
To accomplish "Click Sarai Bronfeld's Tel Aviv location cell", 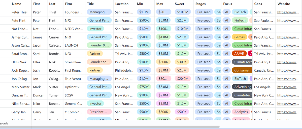I will click(124, 54).
